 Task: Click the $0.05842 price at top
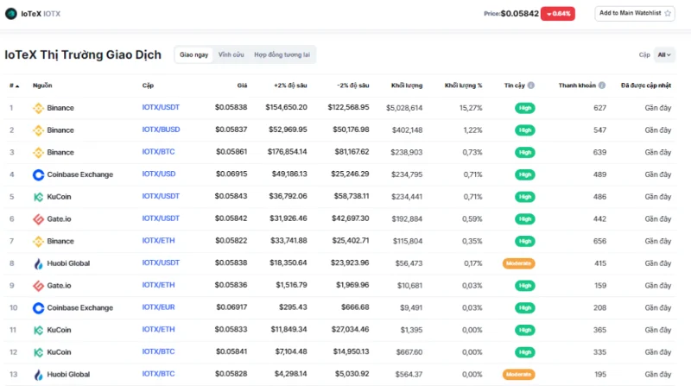[x=520, y=14]
